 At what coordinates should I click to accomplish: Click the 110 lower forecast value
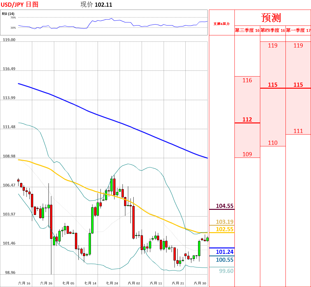[273, 143]
